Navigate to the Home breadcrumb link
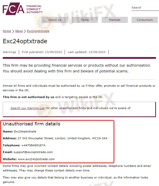Screen dimensions: 159x186 click(7, 31)
